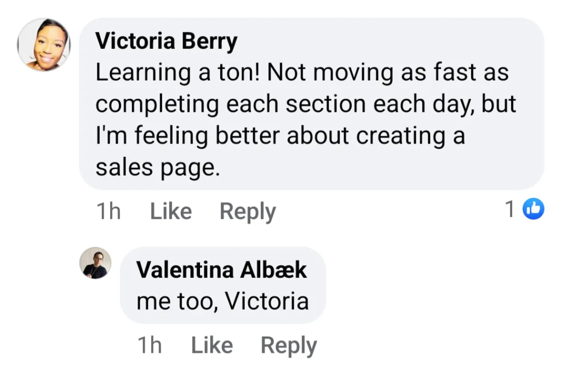Click the Valentina Albæk name link

tap(221, 270)
